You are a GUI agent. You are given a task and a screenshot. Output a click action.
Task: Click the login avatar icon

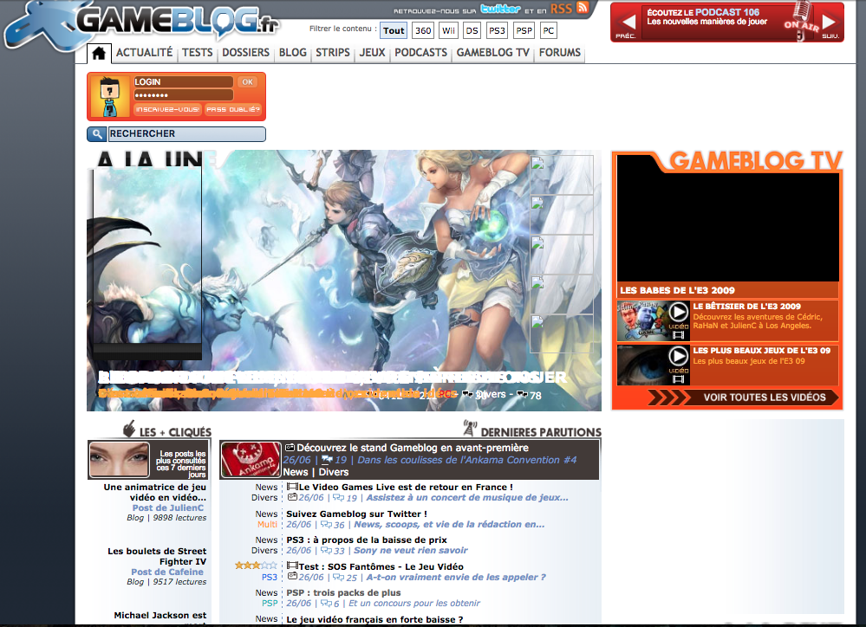point(110,96)
